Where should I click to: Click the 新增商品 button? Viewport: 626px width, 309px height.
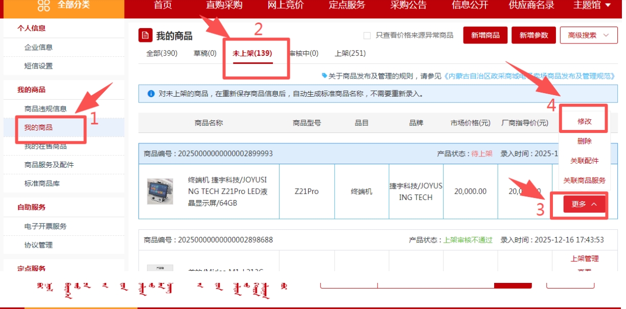(x=485, y=35)
